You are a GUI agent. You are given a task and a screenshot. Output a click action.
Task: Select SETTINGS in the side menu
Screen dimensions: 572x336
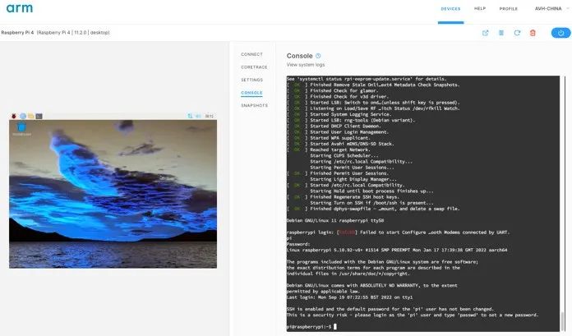point(251,80)
